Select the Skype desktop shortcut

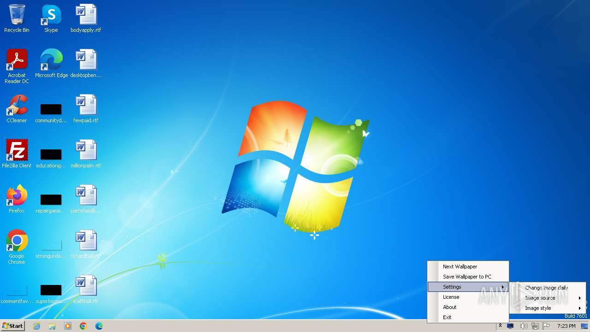click(51, 18)
